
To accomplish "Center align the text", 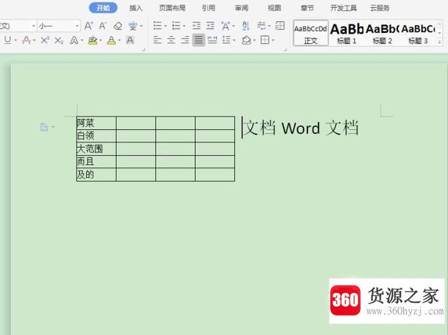I will point(171,39).
